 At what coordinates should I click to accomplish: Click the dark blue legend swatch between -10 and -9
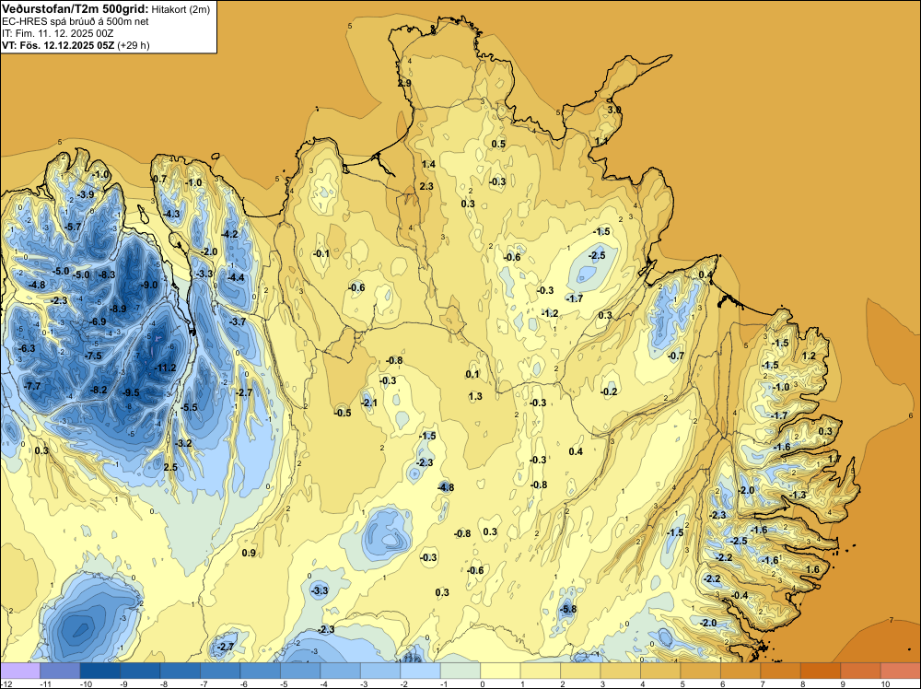coord(99,671)
